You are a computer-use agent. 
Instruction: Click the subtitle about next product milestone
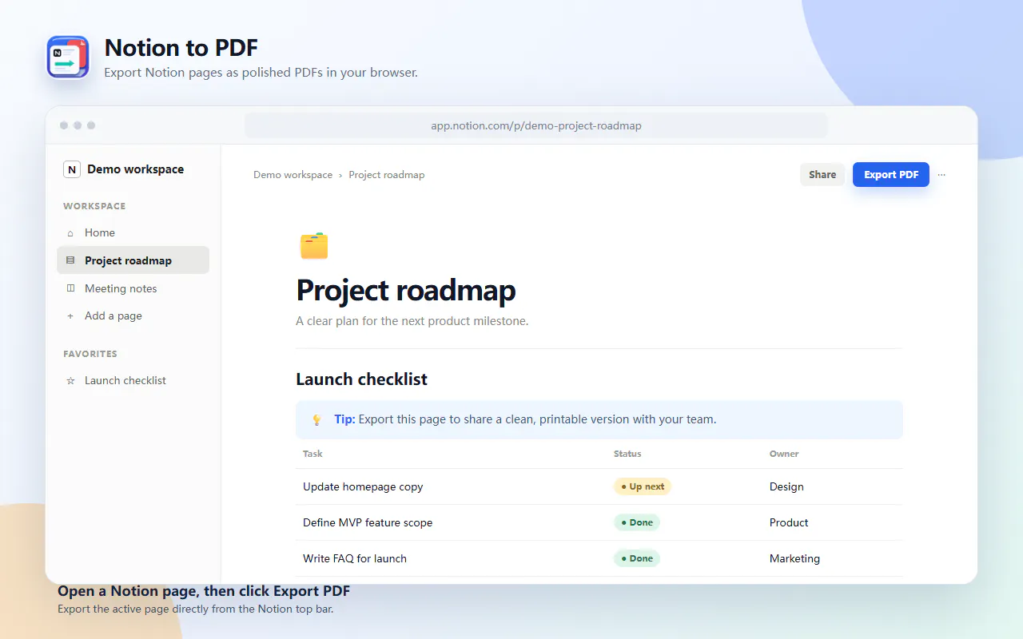pos(412,321)
